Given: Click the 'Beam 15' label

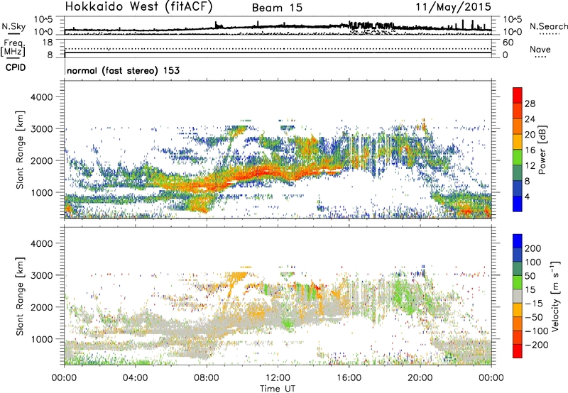Looking at the screenshot, I should click(x=277, y=8).
